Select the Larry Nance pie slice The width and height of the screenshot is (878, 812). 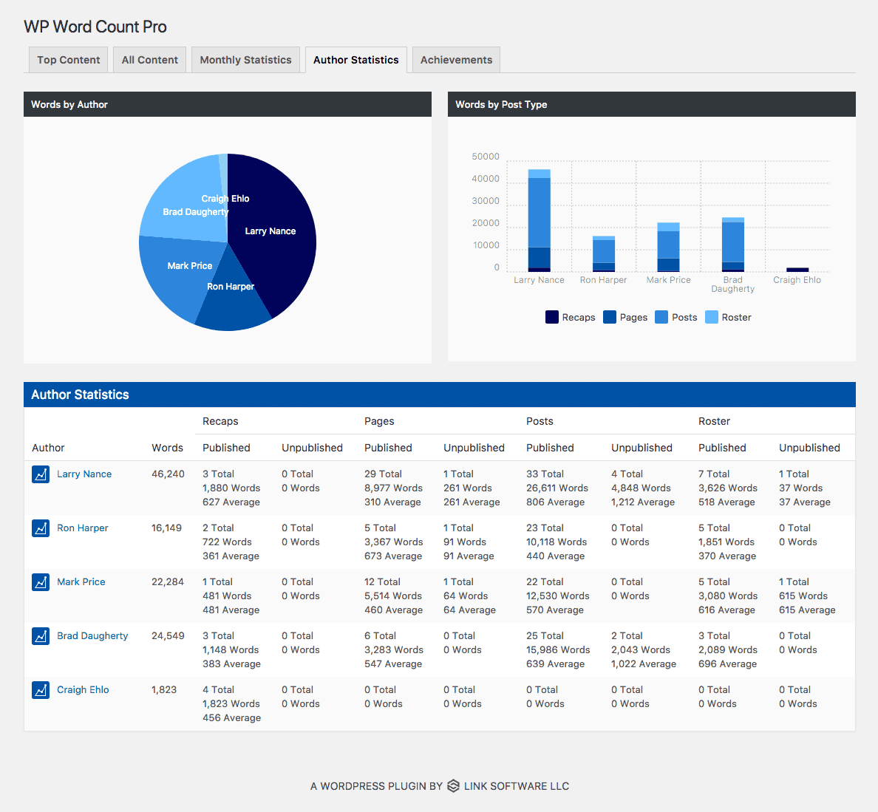tap(274, 235)
